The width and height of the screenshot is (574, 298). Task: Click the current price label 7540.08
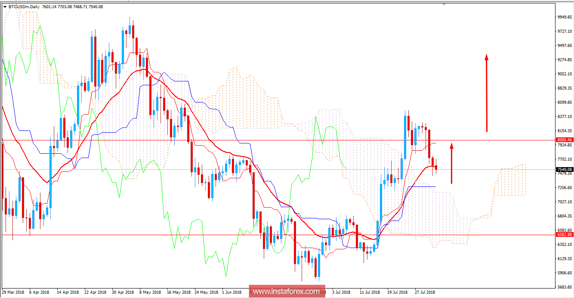pos(564,170)
